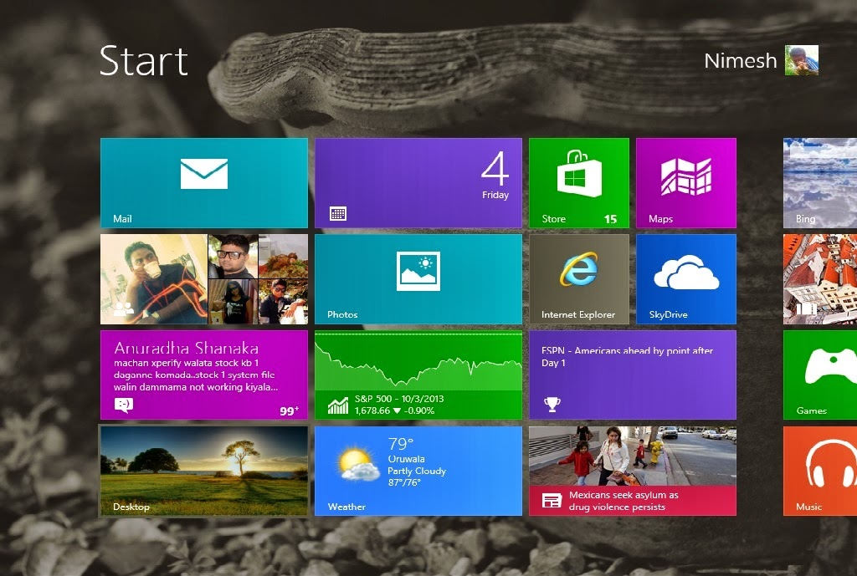Click the Sports trophy icon

[x=552, y=404]
